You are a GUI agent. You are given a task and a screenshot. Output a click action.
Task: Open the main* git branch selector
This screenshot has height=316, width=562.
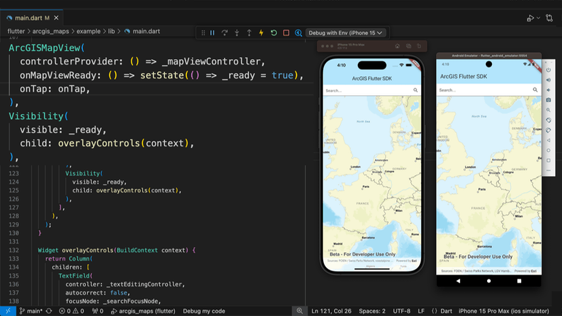tap(31, 311)
